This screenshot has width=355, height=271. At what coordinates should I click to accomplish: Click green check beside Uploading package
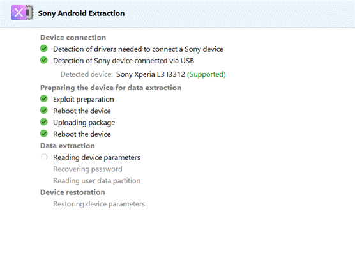pyautogui.click(x=43, y=122)
